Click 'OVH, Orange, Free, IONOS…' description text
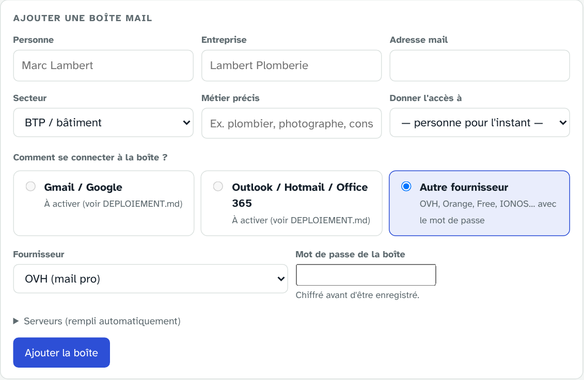The width and height of the screenshot is (584, 380). point(488,212)
